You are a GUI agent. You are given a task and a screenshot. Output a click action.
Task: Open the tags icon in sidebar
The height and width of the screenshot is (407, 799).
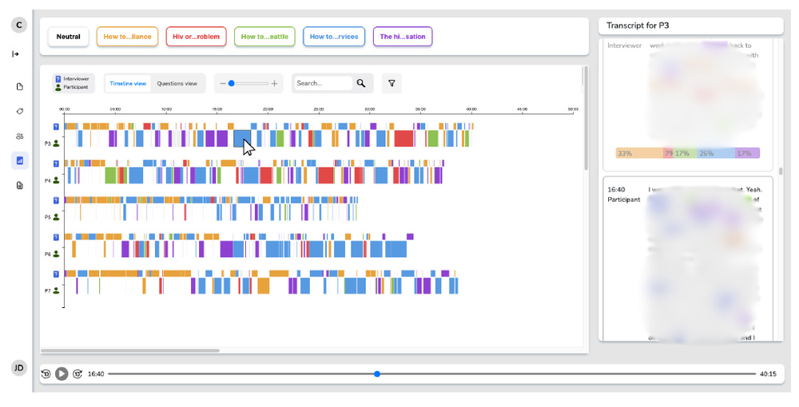[x=20, y=112]
